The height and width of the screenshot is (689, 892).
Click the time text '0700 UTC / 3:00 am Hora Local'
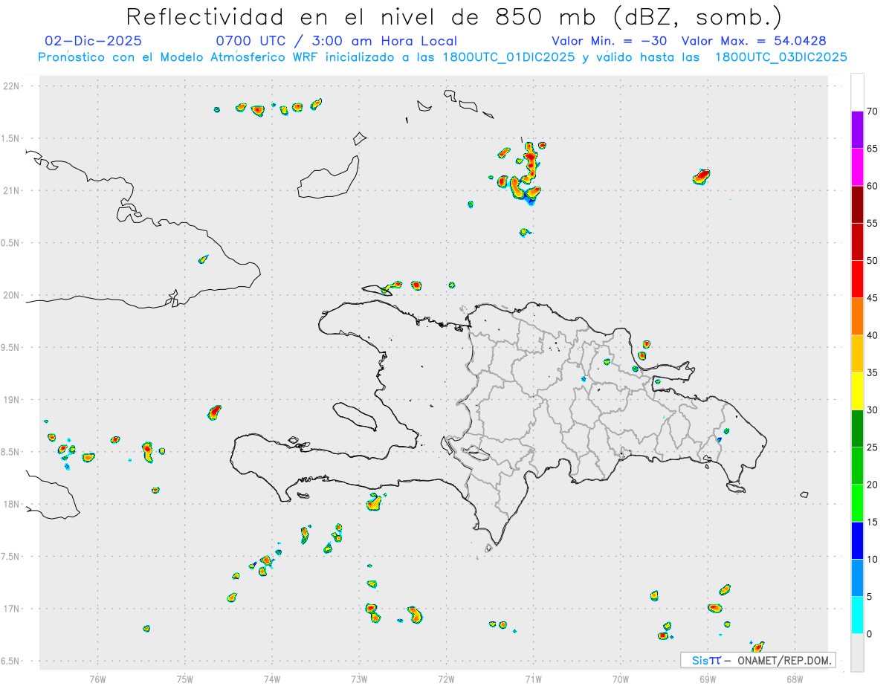337,41
